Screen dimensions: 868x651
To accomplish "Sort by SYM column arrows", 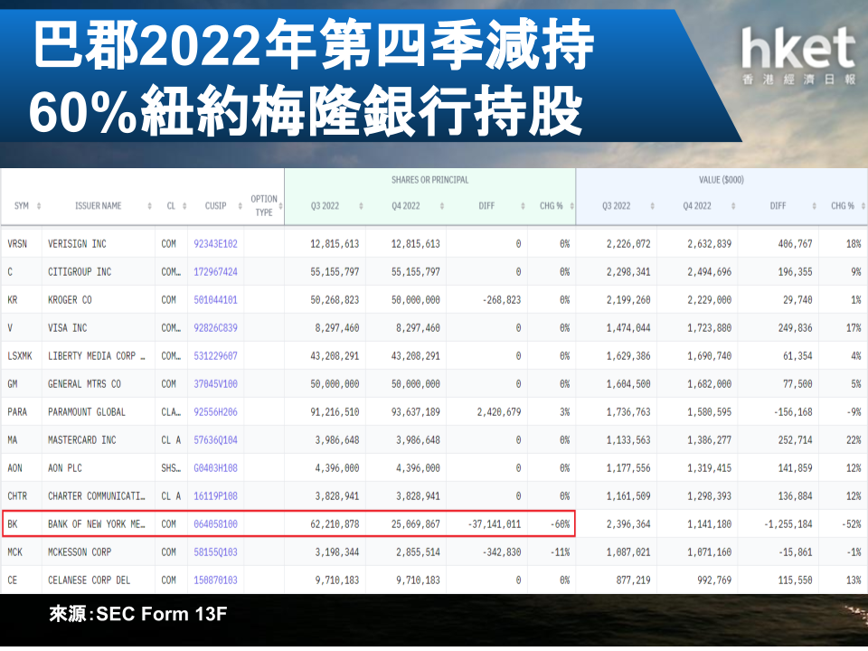I will (39, 206).
